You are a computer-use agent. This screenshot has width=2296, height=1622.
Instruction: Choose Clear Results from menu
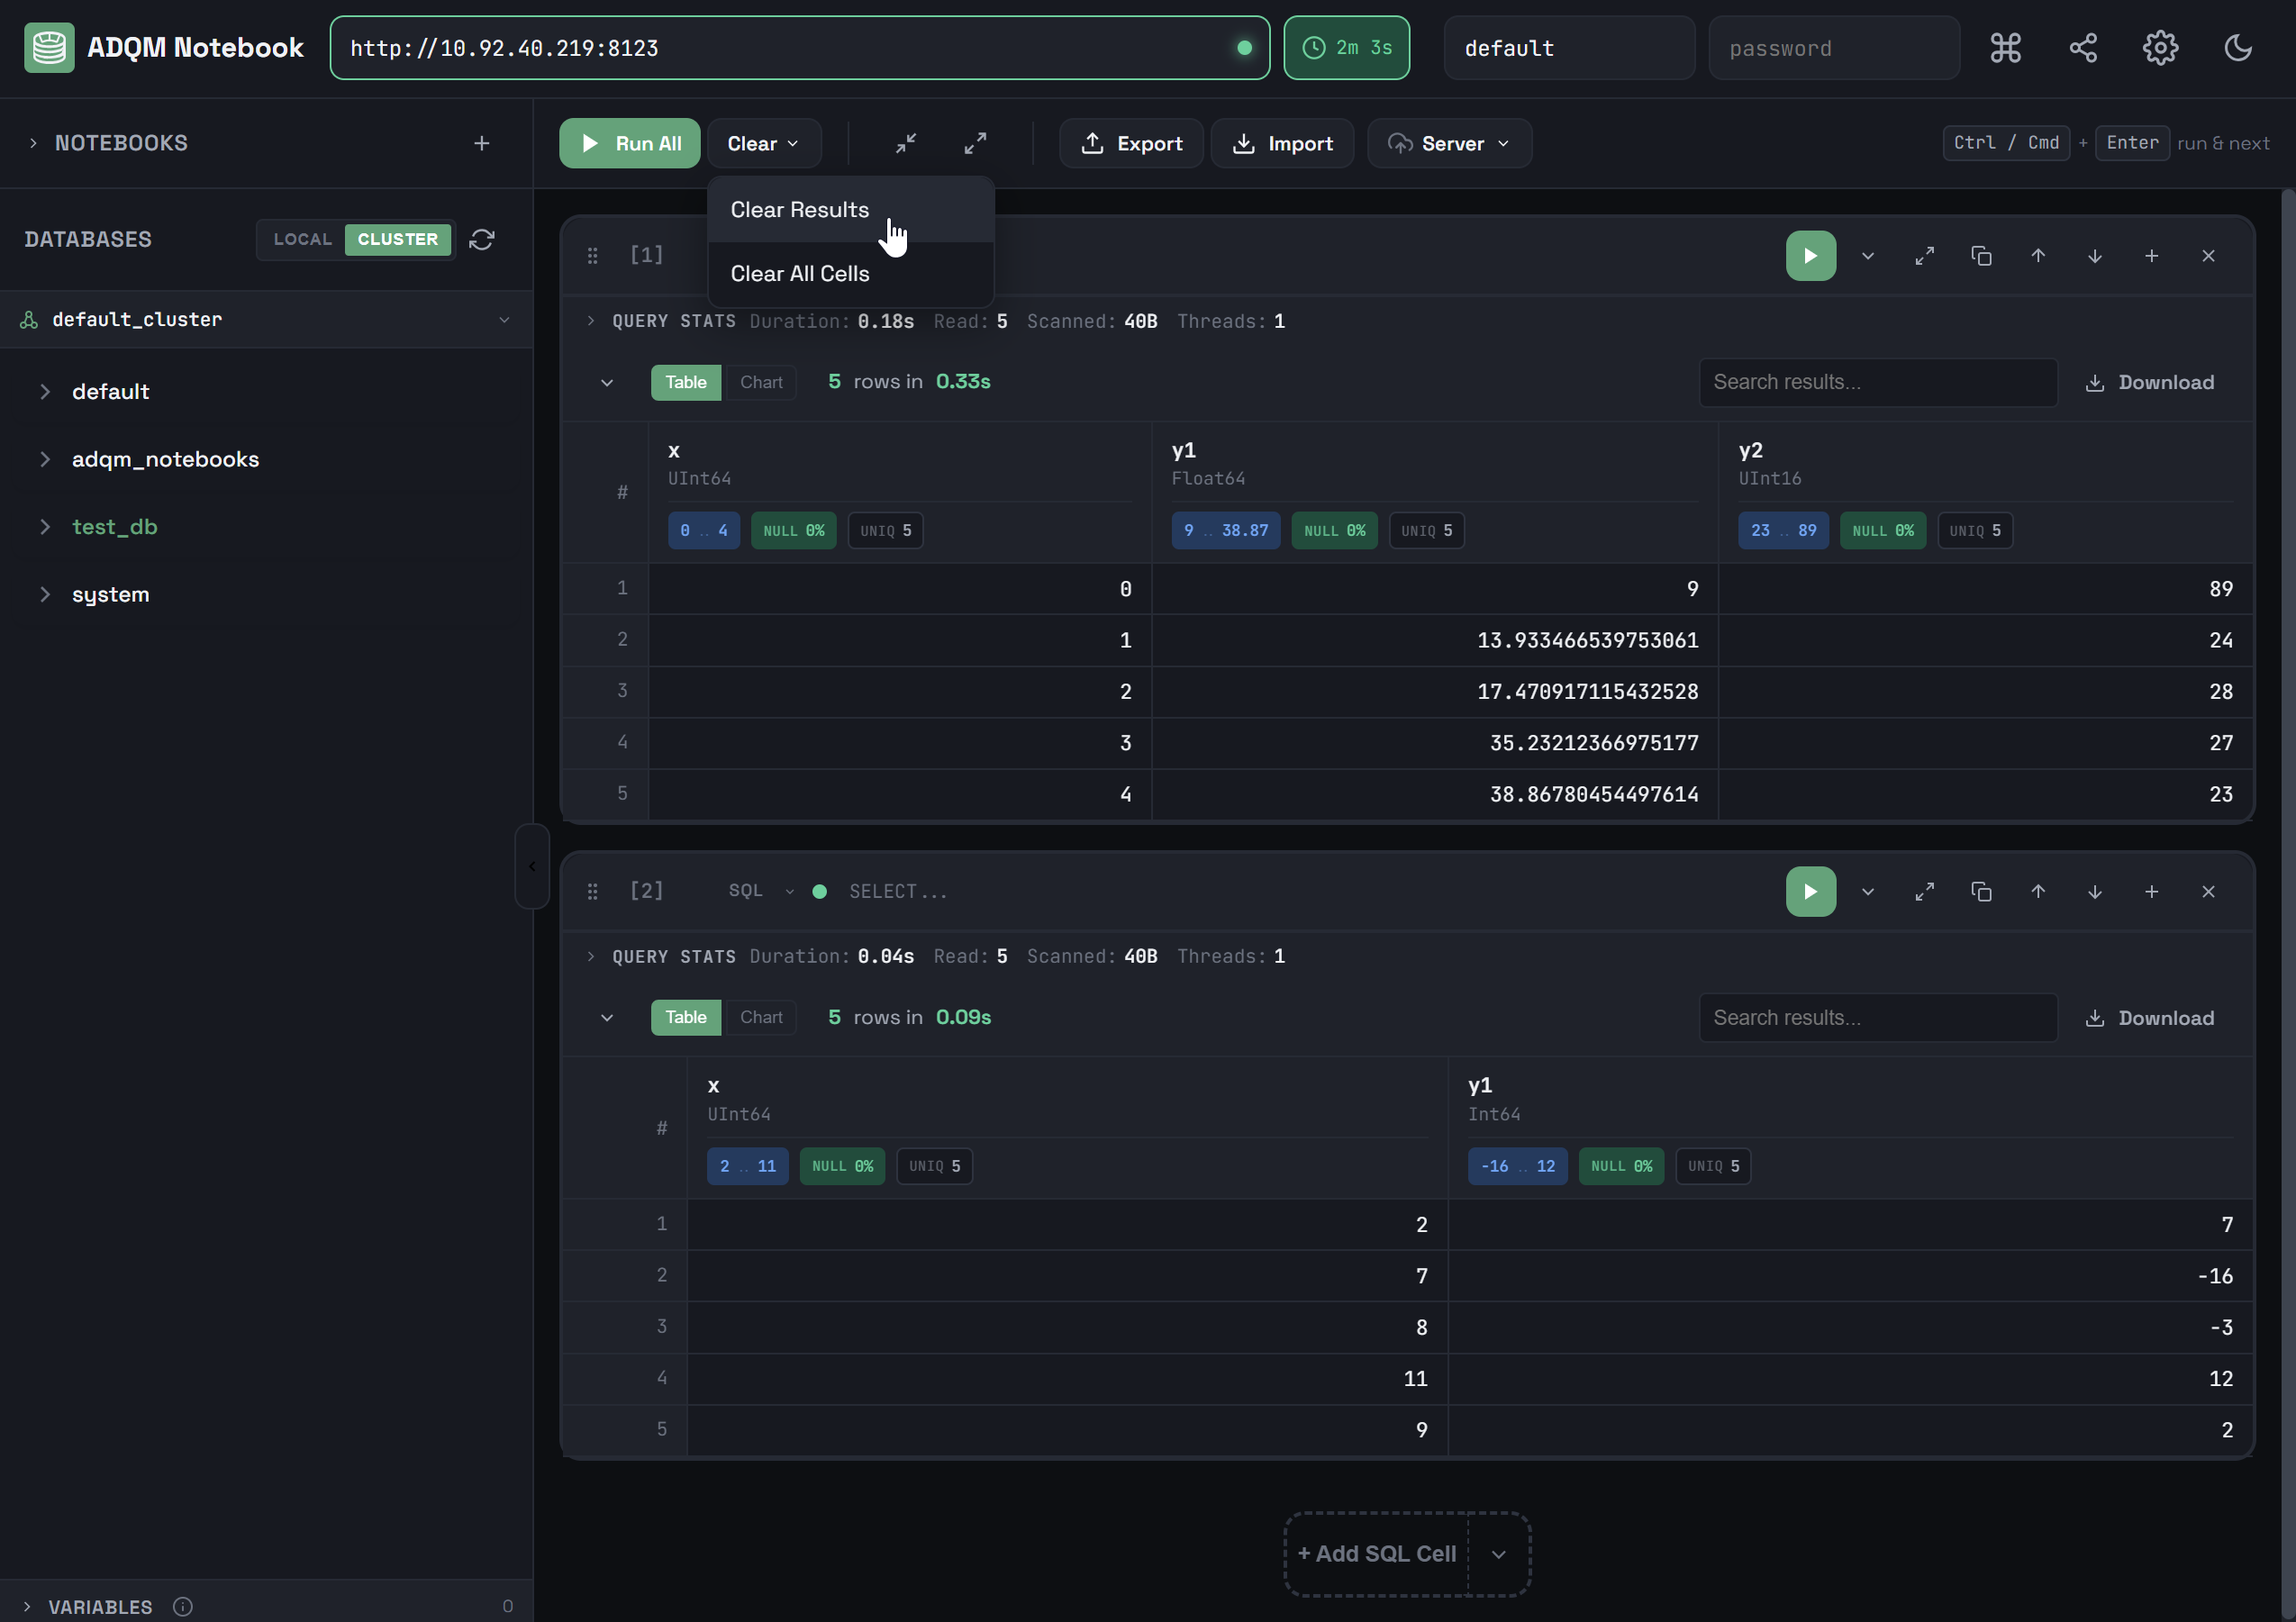(x=799, y=210)
